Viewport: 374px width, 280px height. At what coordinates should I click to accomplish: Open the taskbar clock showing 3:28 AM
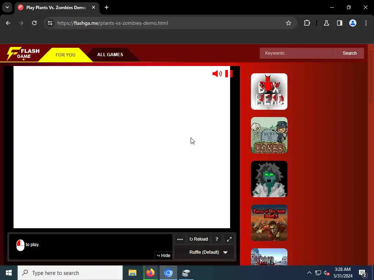coord(343,273)
